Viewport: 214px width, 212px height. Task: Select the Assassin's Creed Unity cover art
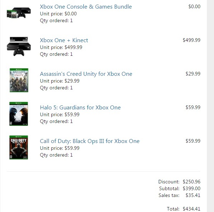19,80
